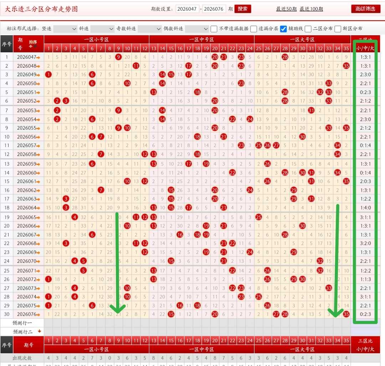Click the arrow icon next to 2026058
The image size is (385, 366).
coord(38,155)
